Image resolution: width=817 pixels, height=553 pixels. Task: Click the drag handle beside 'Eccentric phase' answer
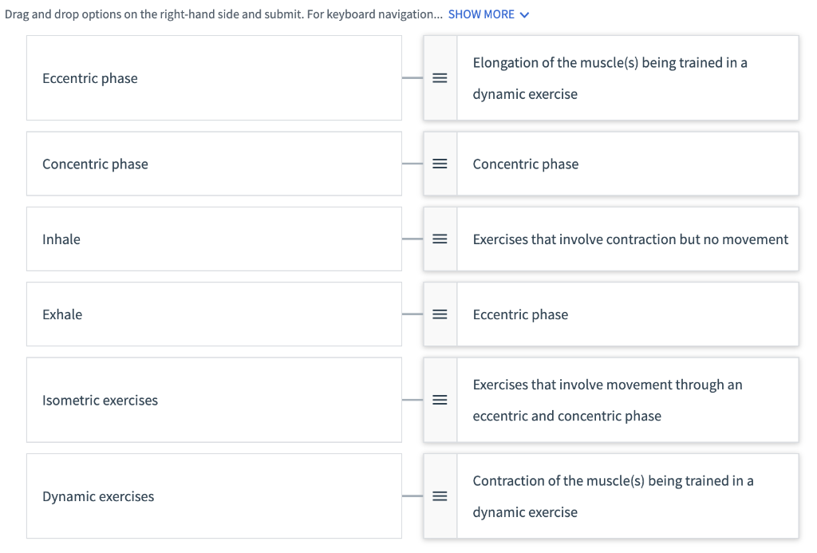coord(440,314)
